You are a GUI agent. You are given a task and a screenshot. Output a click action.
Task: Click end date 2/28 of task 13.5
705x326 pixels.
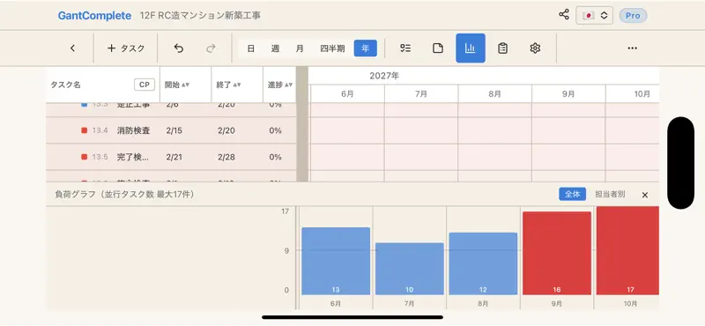pos(226,157)
